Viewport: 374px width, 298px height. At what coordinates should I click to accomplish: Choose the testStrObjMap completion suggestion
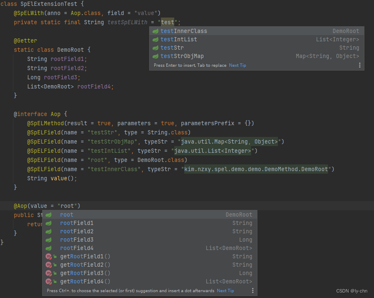click(257, 56)
